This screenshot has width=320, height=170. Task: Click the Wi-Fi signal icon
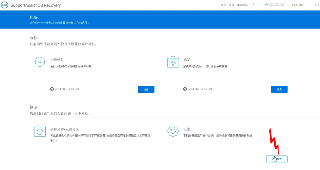[266, 5]
